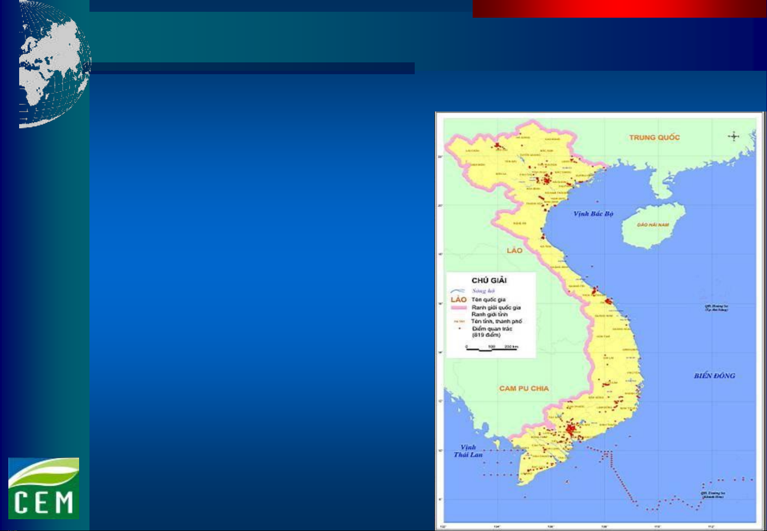Click the compass rose on the map
Image resolution: width=767 pixels, height=531 pixels.
coord(734,137)
